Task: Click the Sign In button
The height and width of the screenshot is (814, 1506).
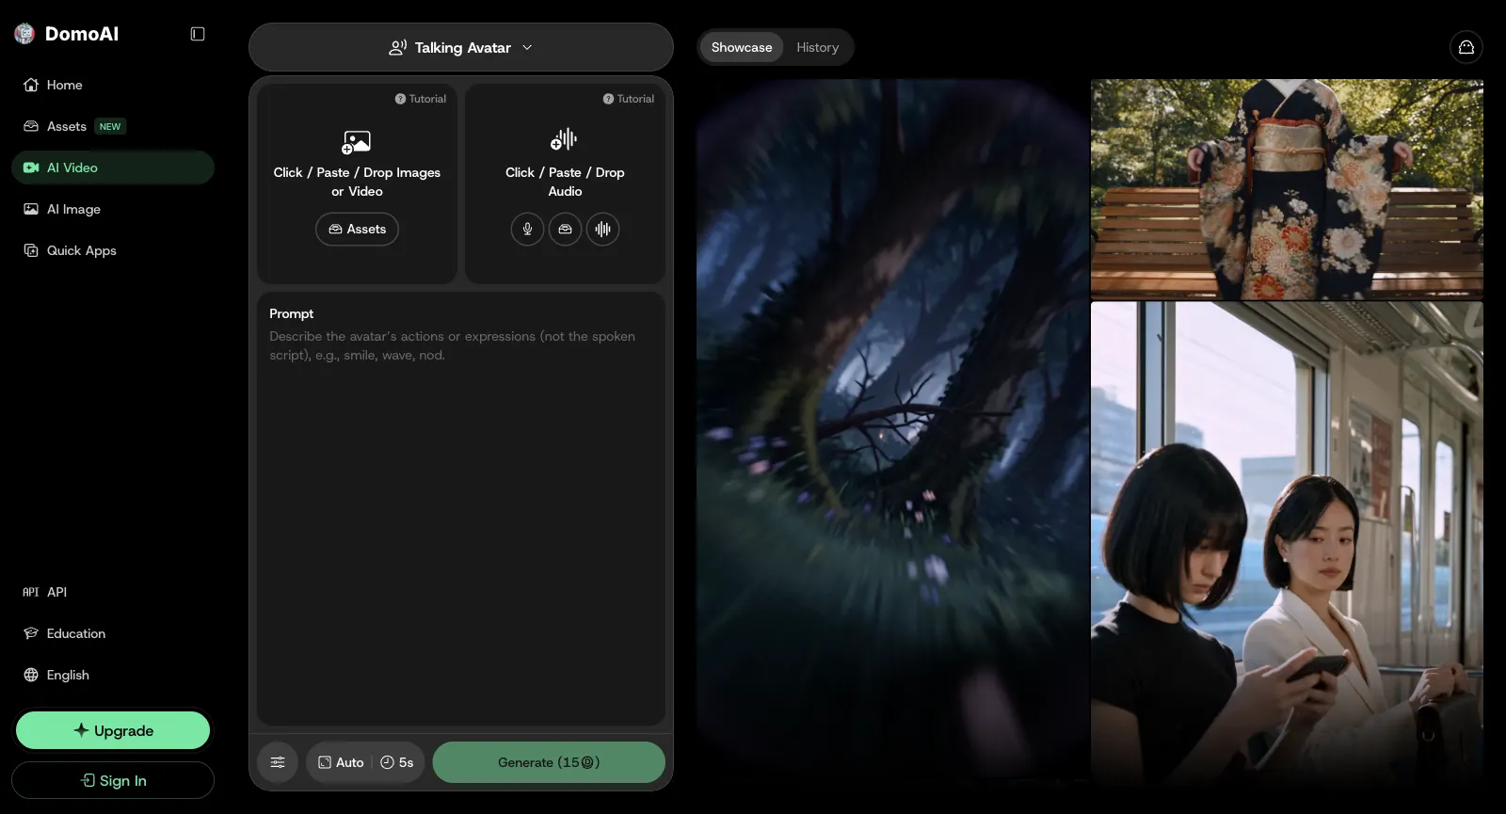Action: pyautogui.click(x=113, y=780)
